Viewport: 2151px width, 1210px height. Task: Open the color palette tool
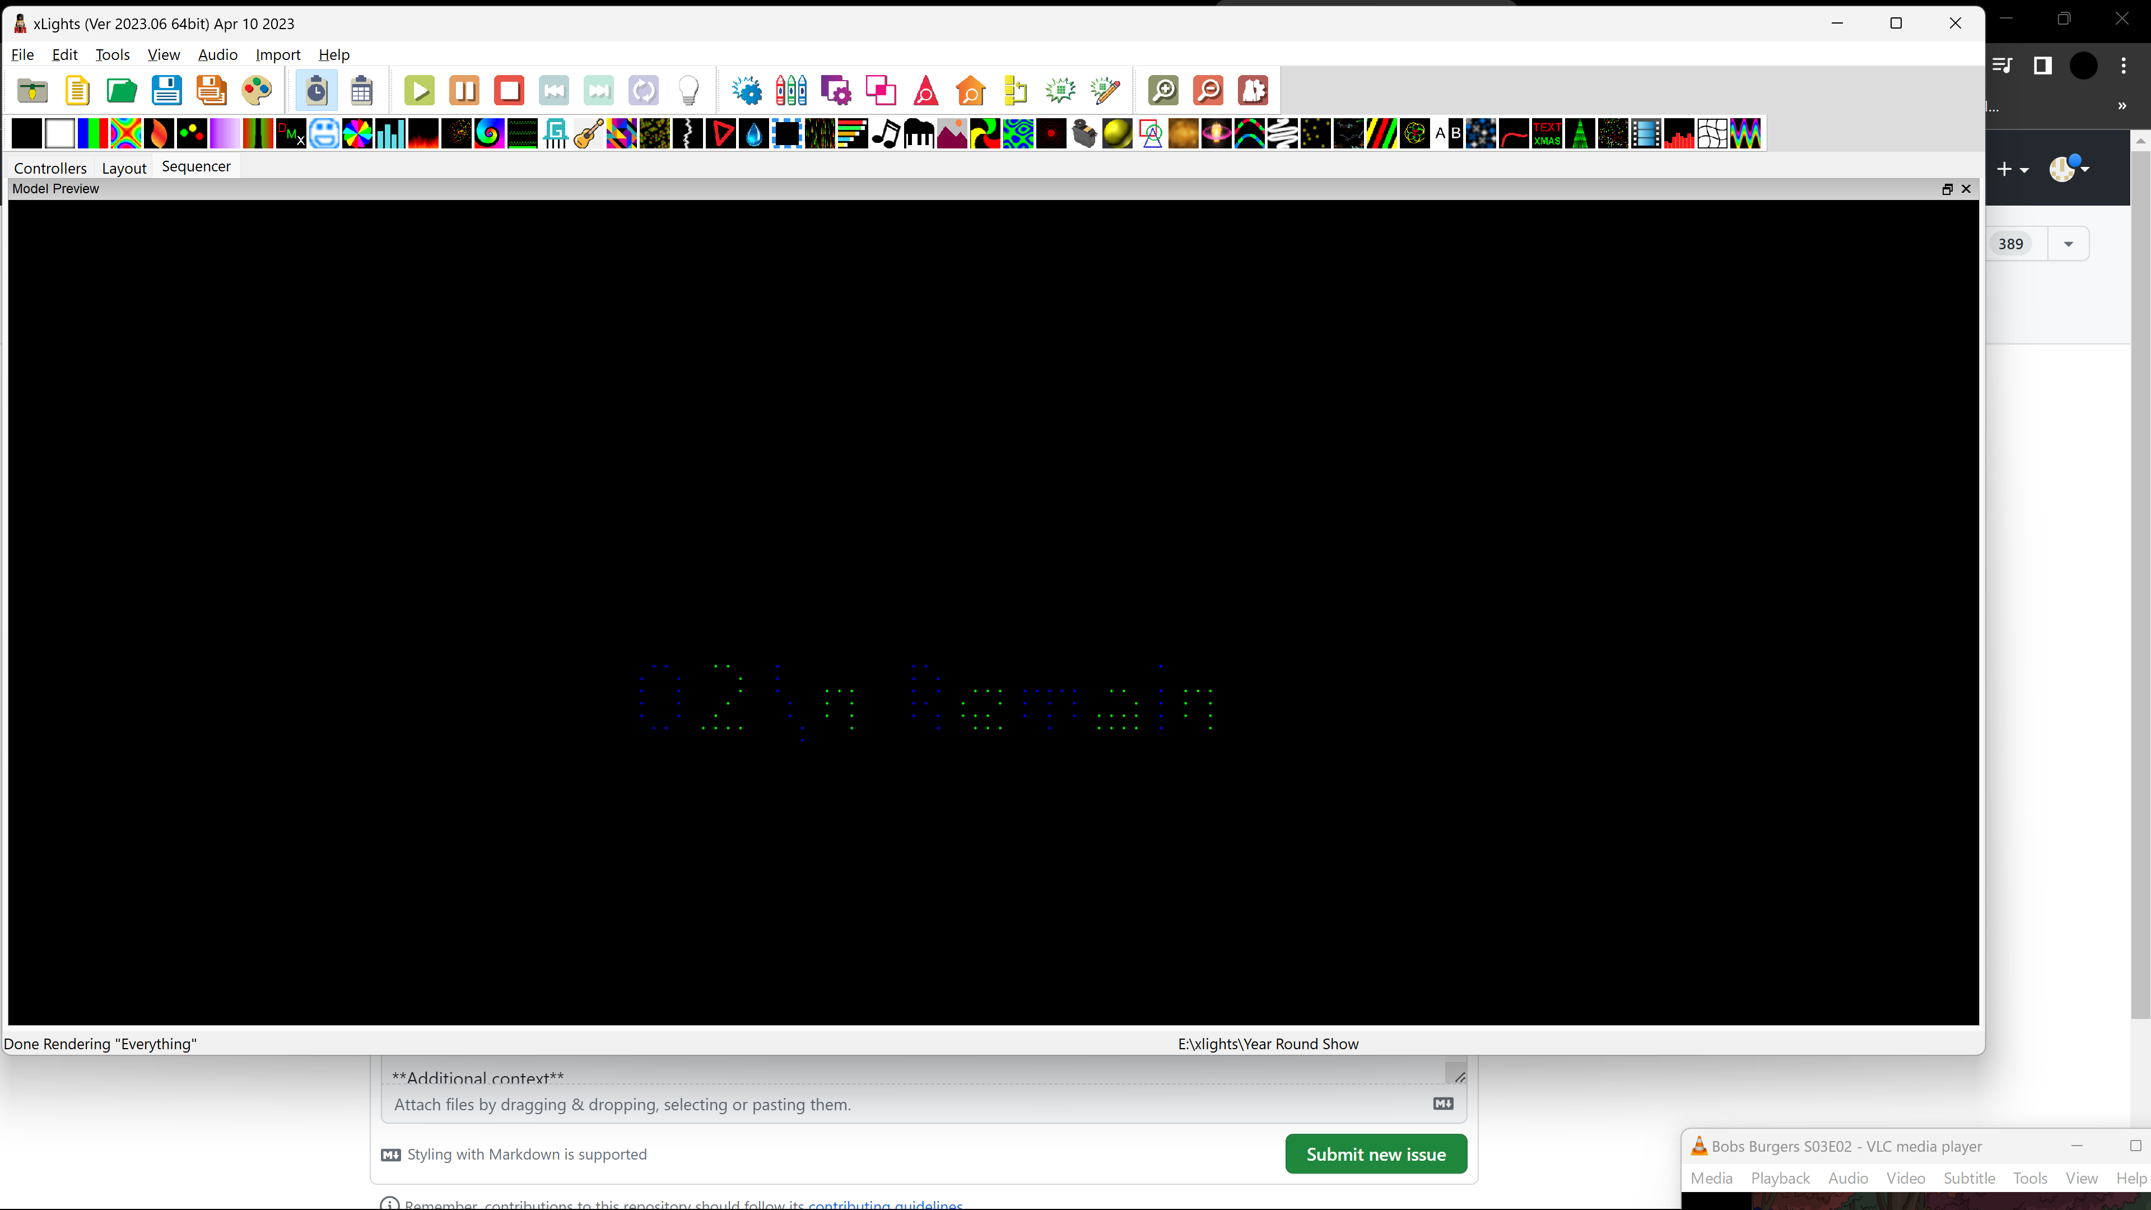point(257,90)
